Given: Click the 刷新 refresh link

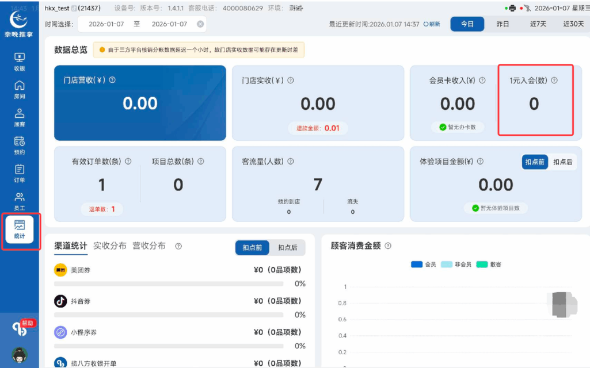Looking at the screenshot, I should coord(432,24).
